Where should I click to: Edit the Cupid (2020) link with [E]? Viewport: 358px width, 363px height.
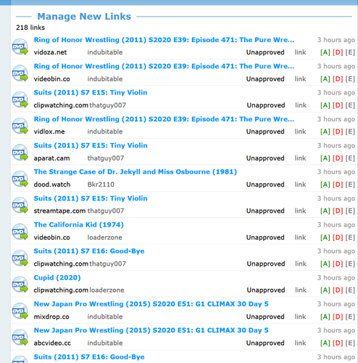[350, 290]
